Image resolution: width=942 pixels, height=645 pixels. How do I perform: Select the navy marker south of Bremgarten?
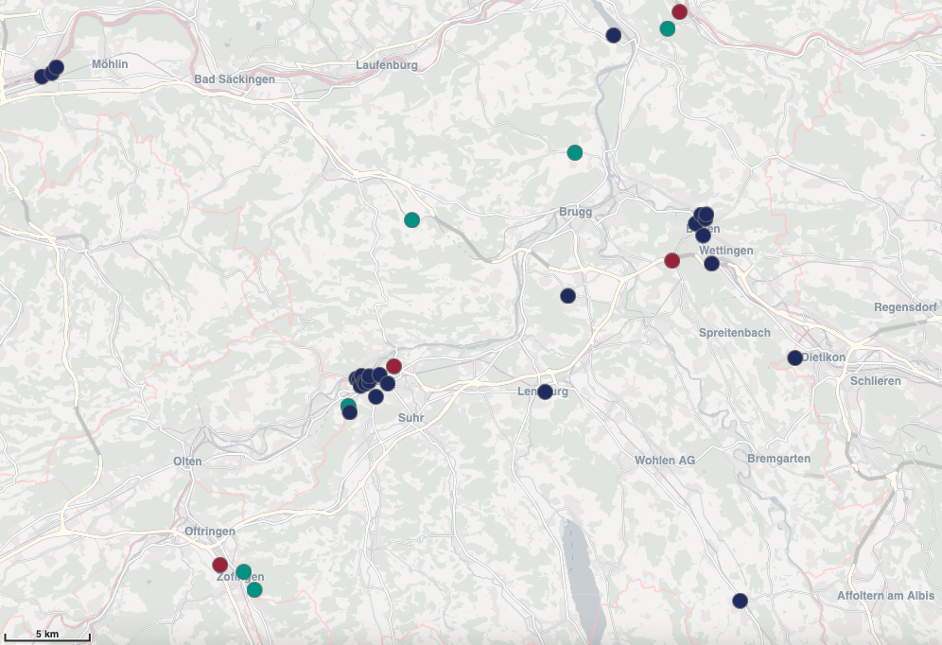click(741, 601)
